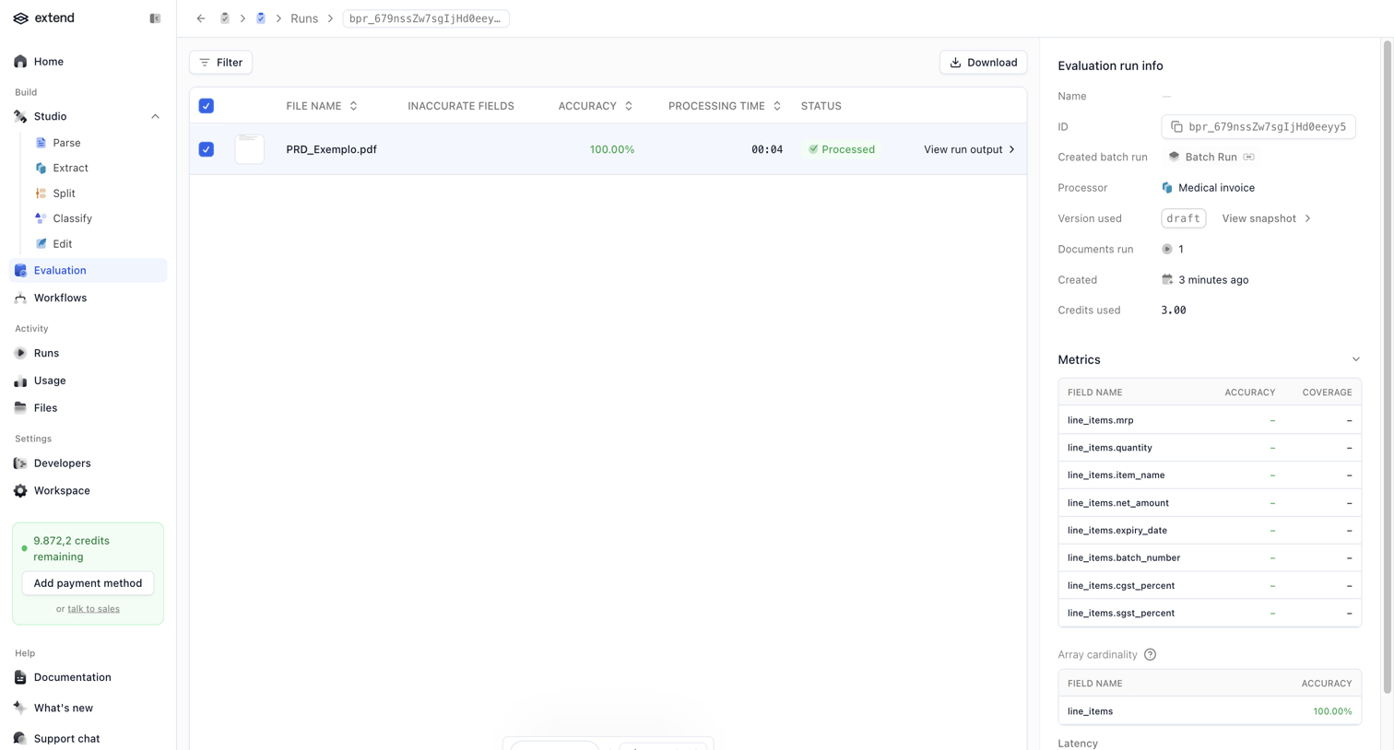1394x750 pixels.
Task: Click the Runs breadcrumb
Action: (x=304, y=18)
